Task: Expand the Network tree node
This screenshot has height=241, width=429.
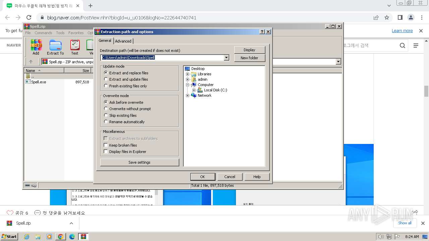Action: click(188, 95)
